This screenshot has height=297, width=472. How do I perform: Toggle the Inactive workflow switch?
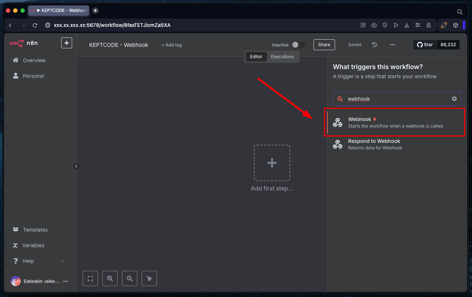299,45
